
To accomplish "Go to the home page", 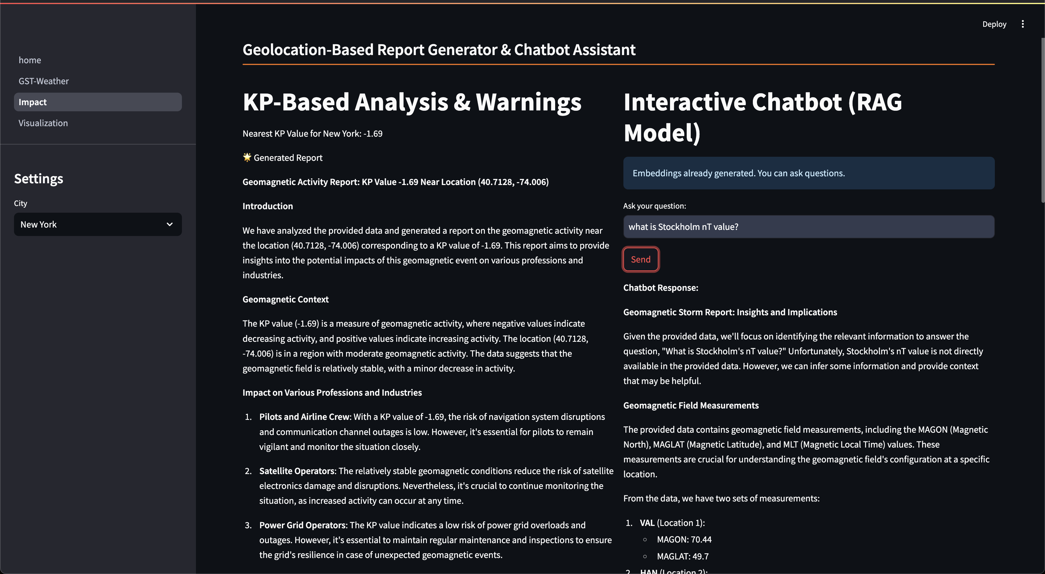I will tap(30, 60).
